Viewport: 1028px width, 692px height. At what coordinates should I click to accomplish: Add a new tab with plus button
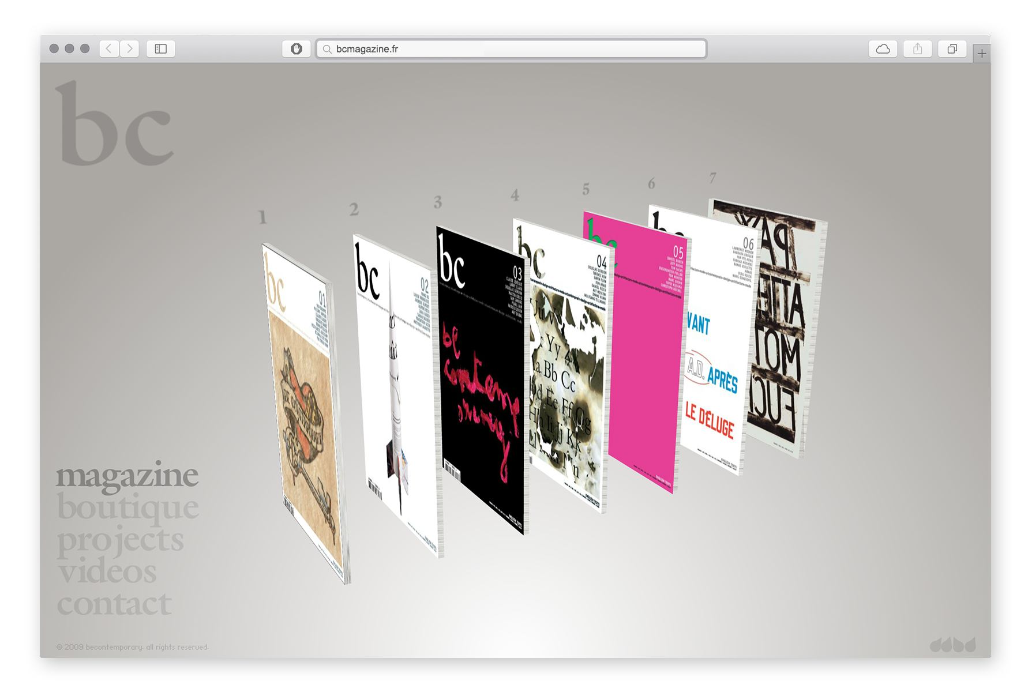pos(982,54)
